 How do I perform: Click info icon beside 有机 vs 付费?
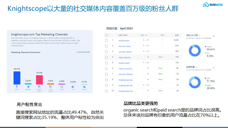point(199,35)
